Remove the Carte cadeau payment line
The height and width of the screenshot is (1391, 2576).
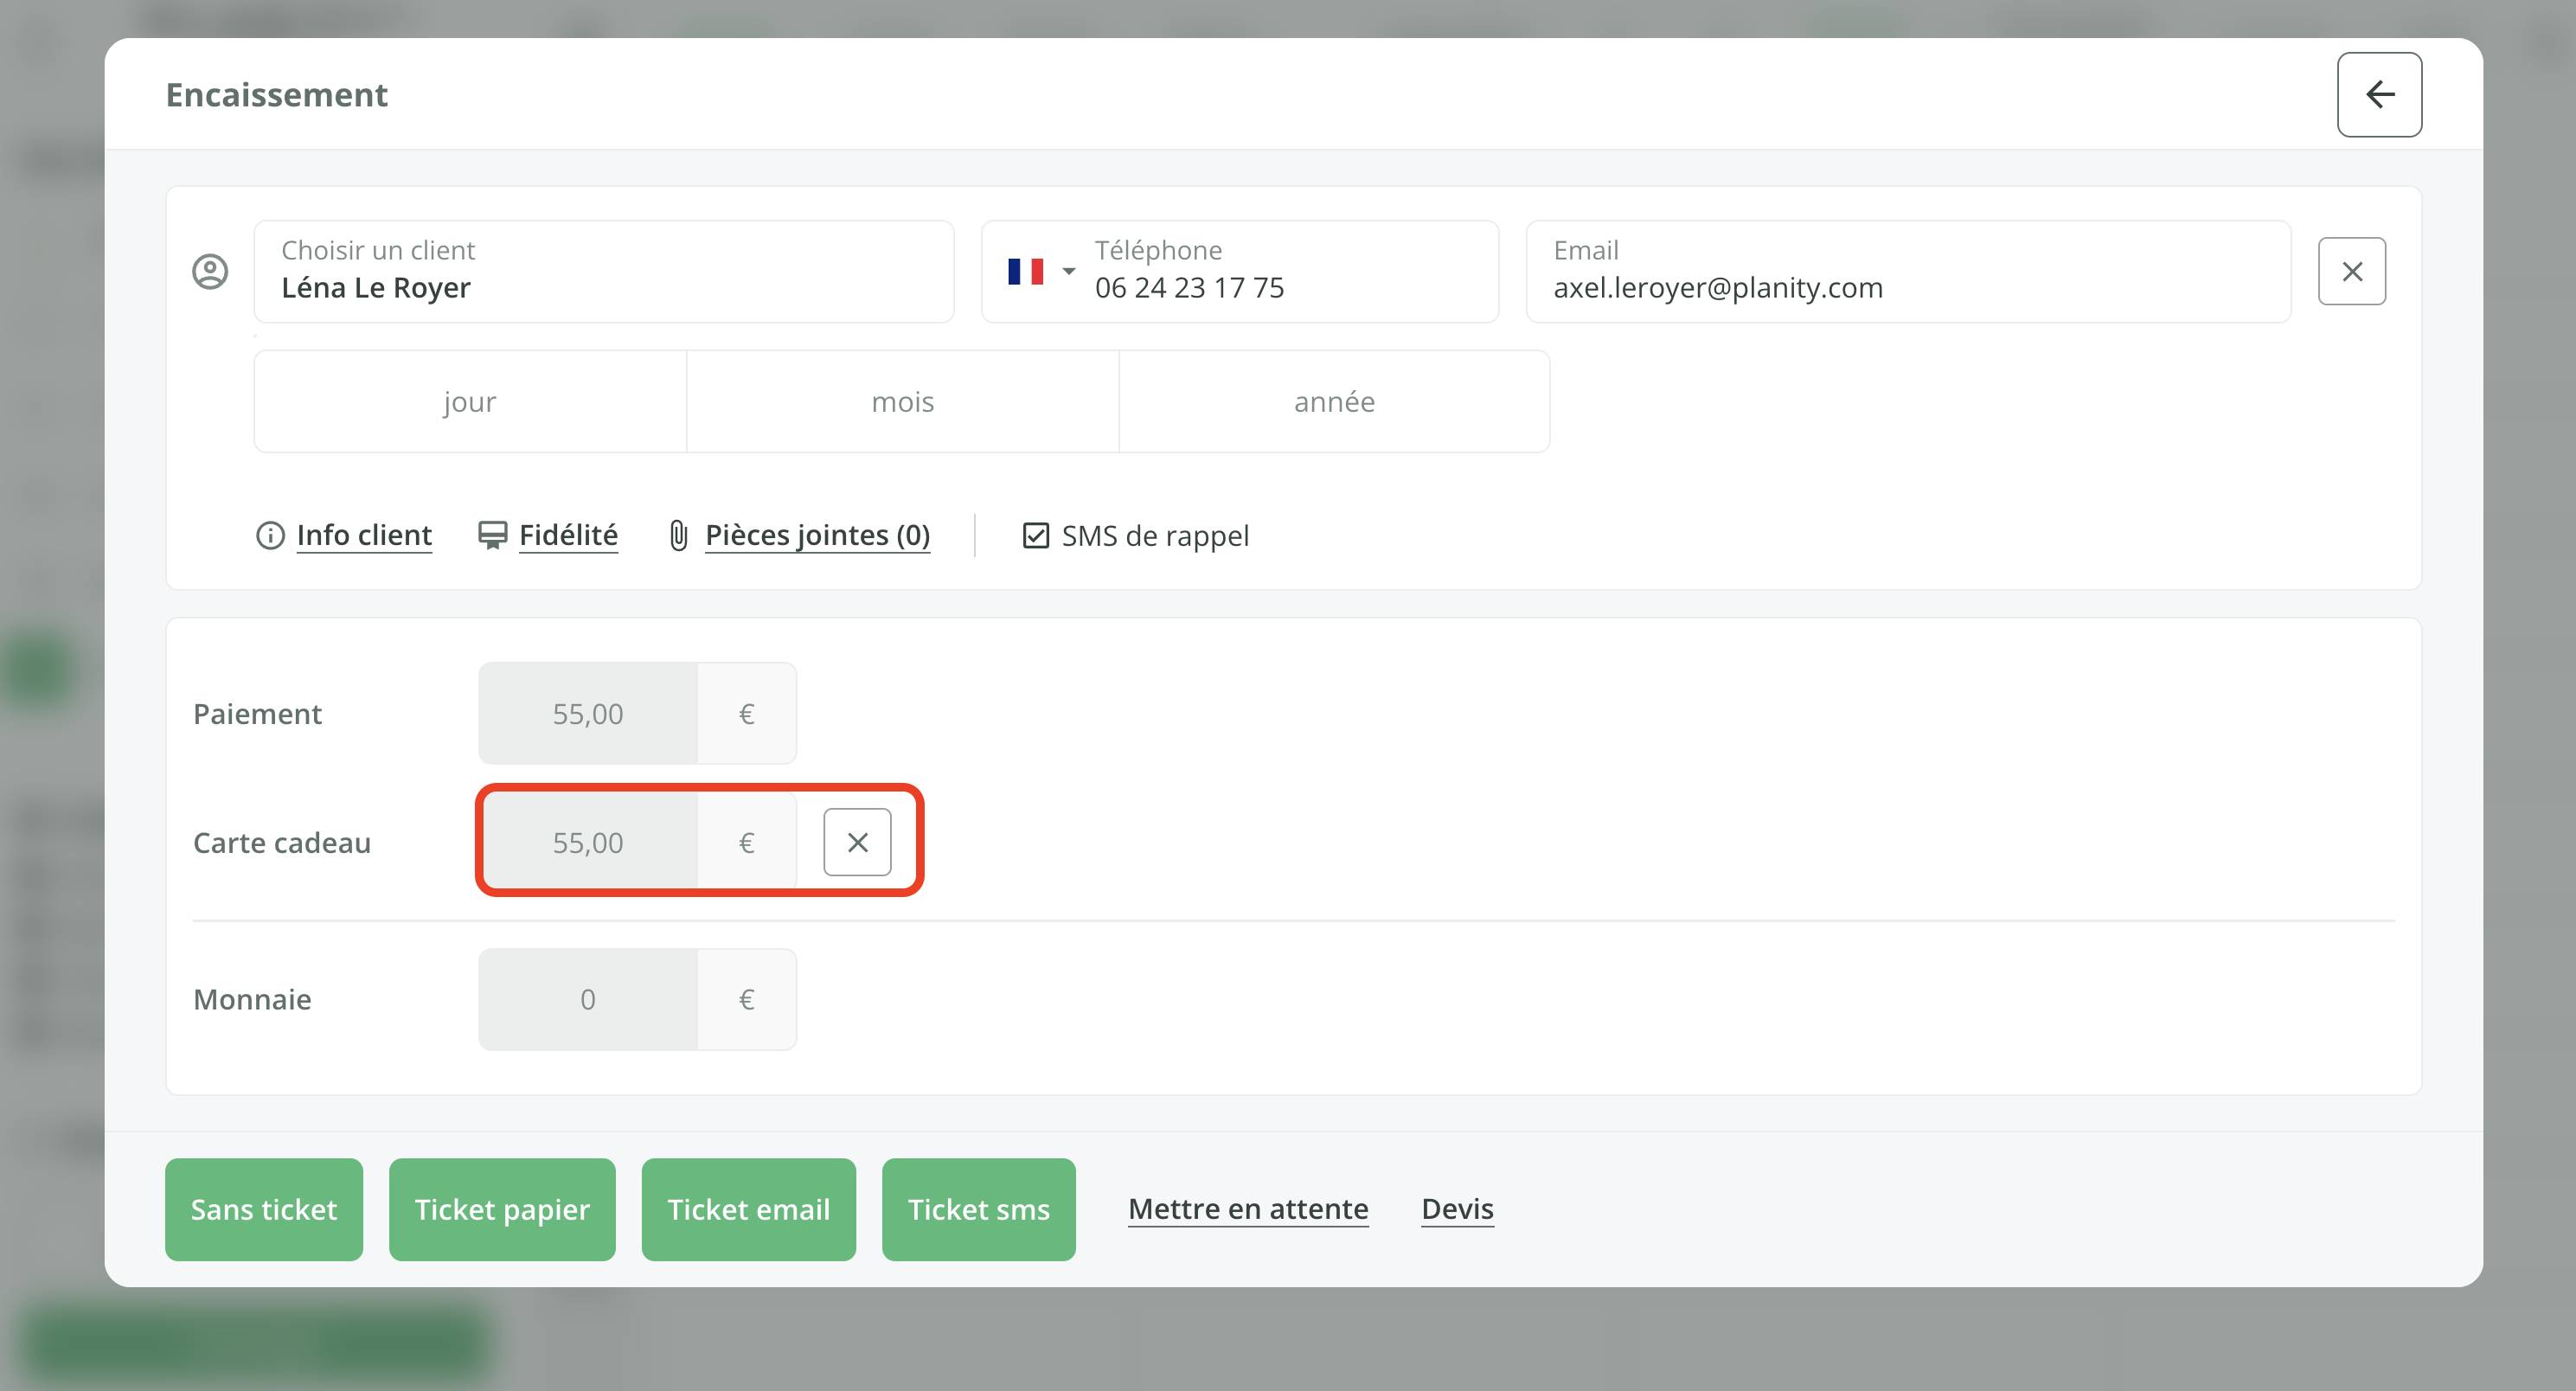[x=857, y=842]
